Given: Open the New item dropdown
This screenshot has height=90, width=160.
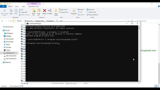Looking at the screenshot, I should click(x=63, y=9).
